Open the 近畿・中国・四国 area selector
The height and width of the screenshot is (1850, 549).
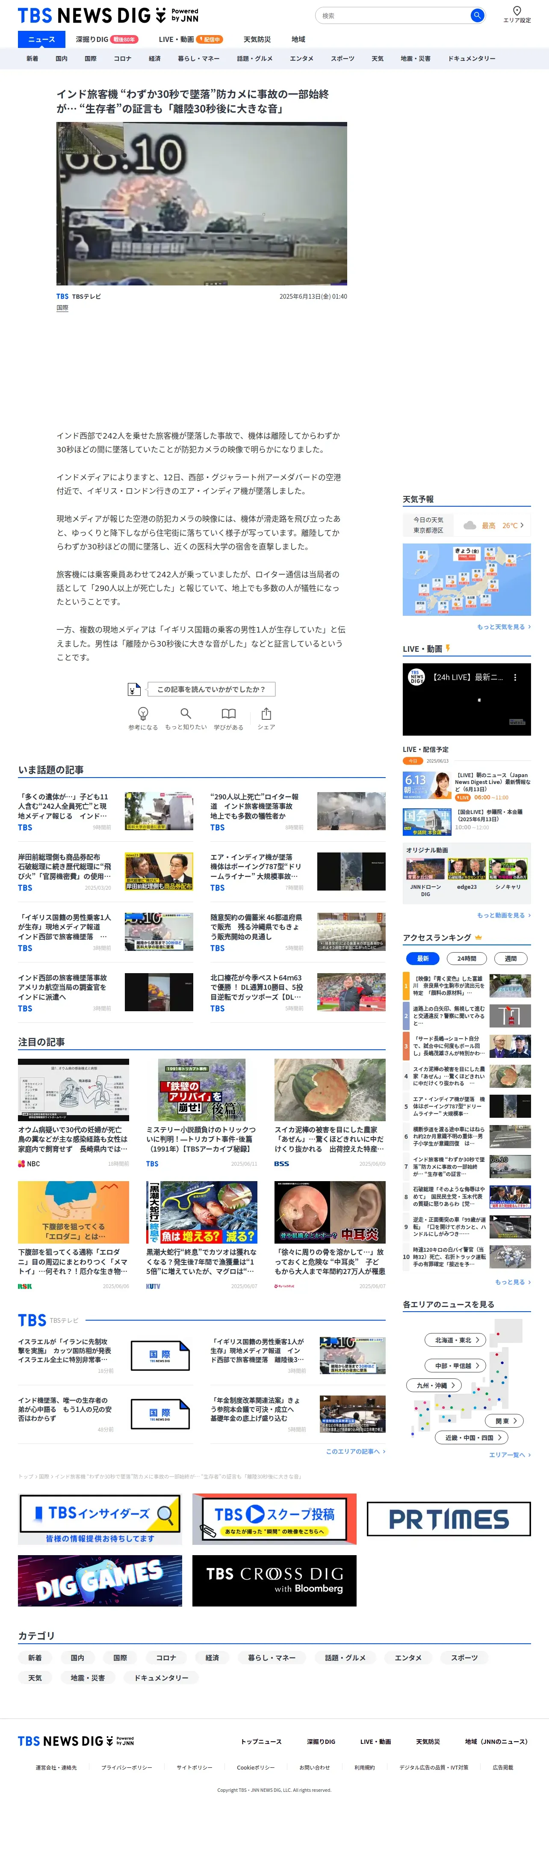pyautogui.click(x=472, y=1437)
